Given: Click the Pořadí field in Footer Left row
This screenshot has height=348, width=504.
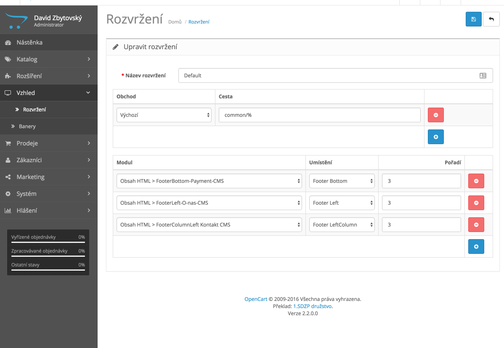Looking at the screenshot, I should pyautogui.click(x=422, y=203).
